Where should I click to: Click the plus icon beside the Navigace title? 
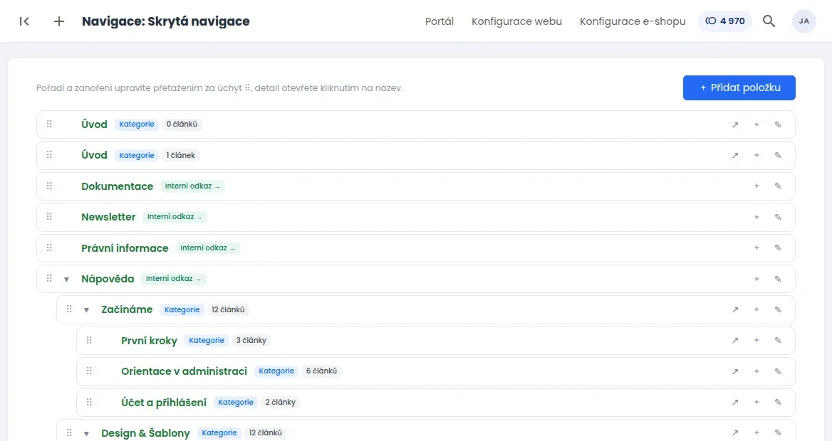coord(59,21)
